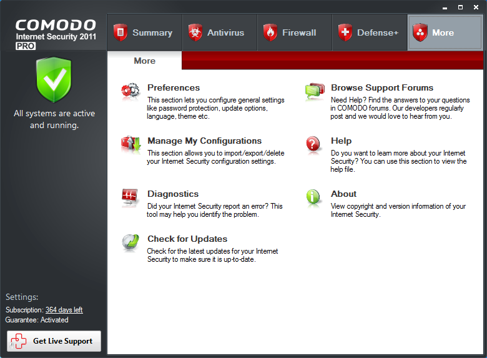Go to the Firewall tab

pos(294,32)
